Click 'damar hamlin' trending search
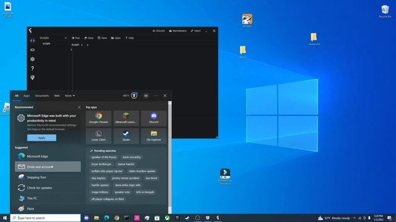This screenshot has height=222, width=396. [126, 164]
